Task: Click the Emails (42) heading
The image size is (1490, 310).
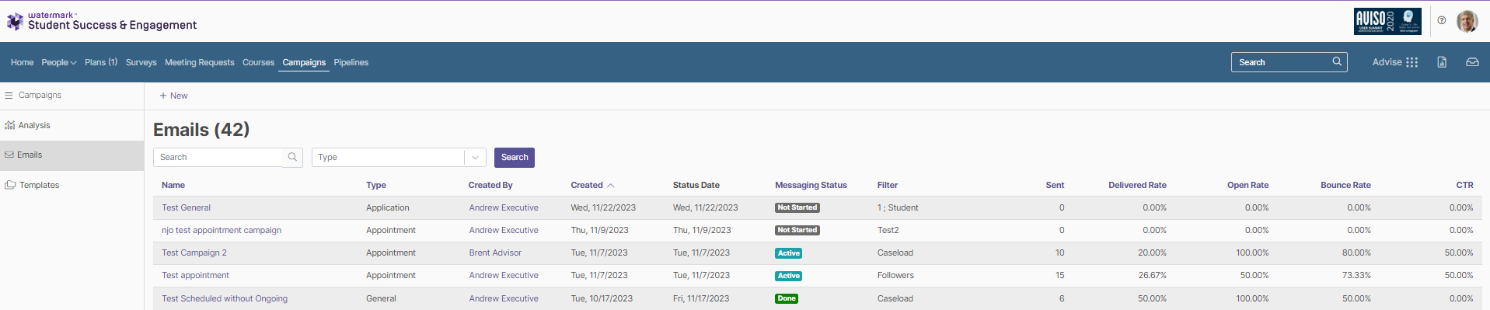Action: coord(201,130)
